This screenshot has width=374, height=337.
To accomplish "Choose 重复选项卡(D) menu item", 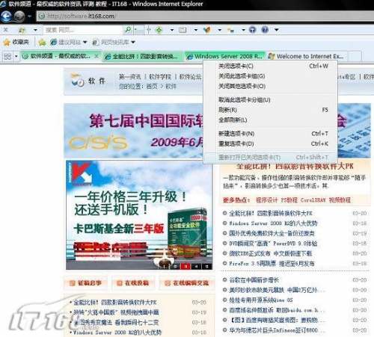I will click(271, 143).
